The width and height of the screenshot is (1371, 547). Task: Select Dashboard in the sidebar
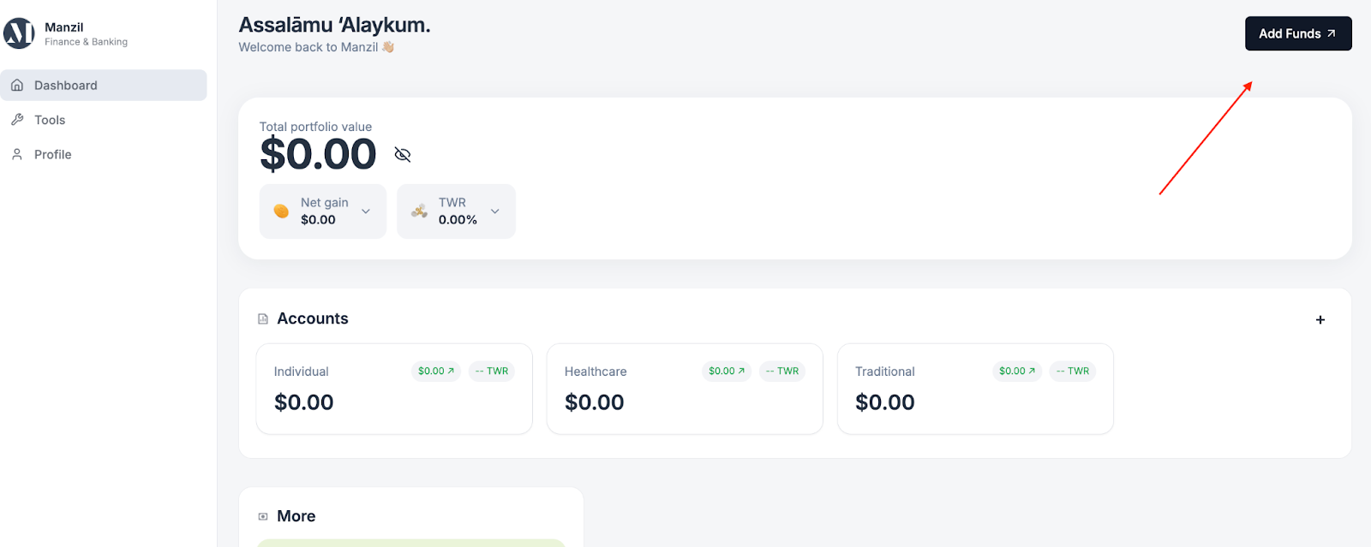(x=65, y=86)
